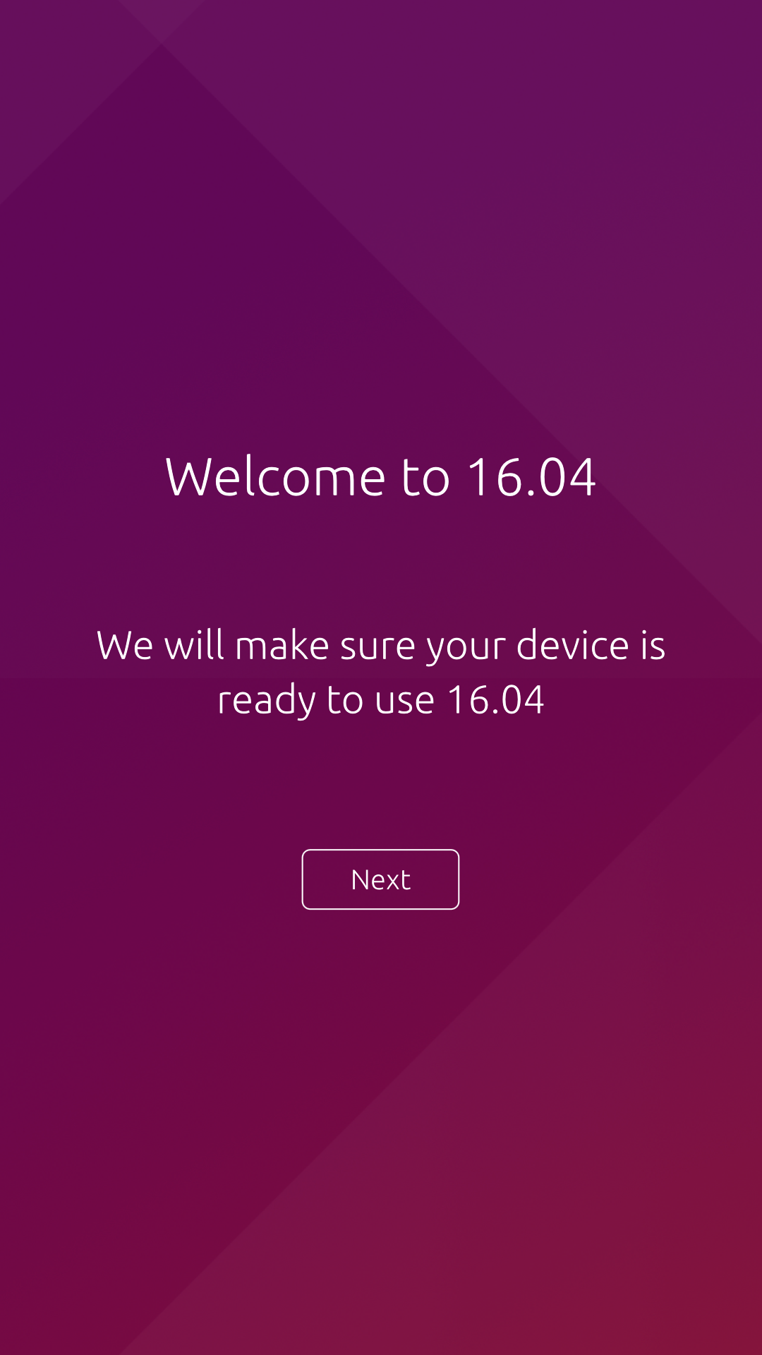Screen dimensions: 762x1355
Task: Click the word 'device' in the description
Action: pyautogui.click(x=572, y=645)
